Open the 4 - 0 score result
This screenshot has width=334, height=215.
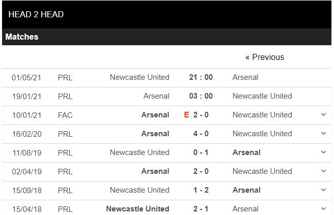(201, 134)
